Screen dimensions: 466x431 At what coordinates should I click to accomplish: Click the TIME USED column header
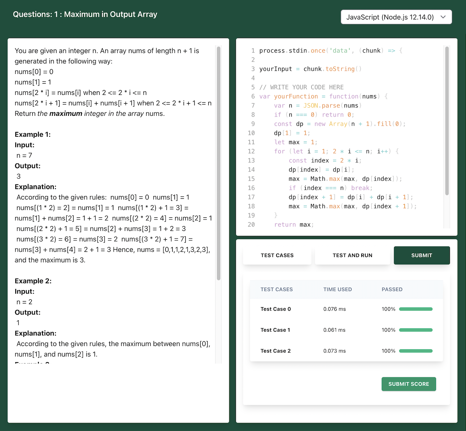click(337, 290)
